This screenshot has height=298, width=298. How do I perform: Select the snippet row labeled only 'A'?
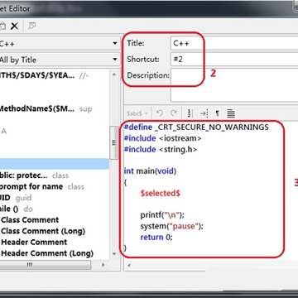pyautogui.click(x=55, y=131)
